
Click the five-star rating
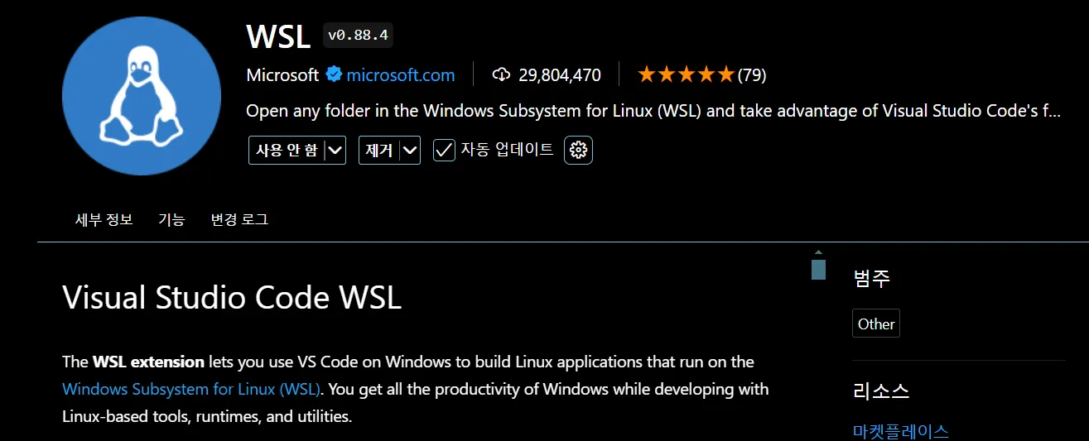coord(686,74)
